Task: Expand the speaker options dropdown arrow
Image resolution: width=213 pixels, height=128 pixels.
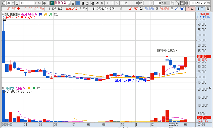Action: (x=48, y=3)
